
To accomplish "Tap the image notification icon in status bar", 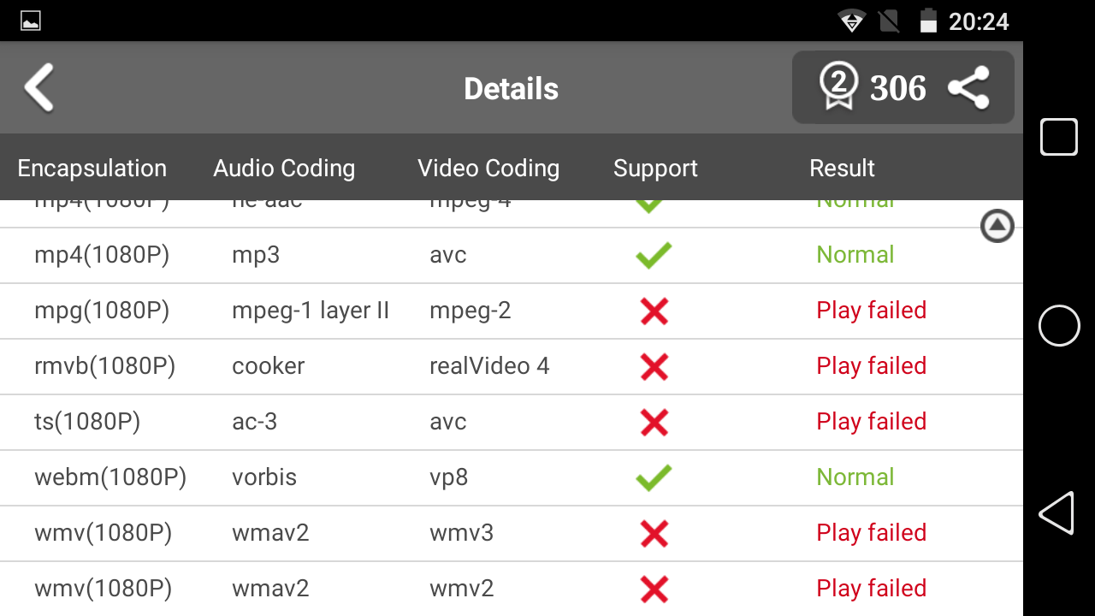I will click(31, 21).
